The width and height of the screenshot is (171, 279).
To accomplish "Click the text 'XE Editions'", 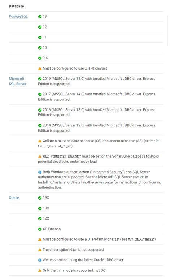I will 52,229.
